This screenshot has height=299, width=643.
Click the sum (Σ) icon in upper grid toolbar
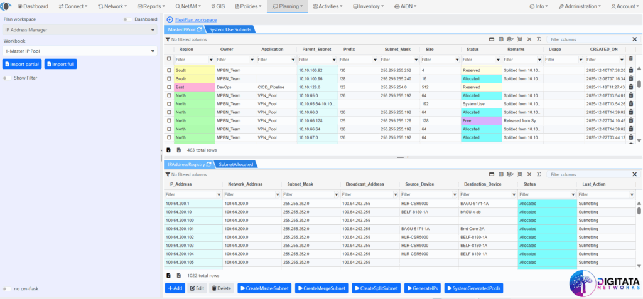(539, 39)
